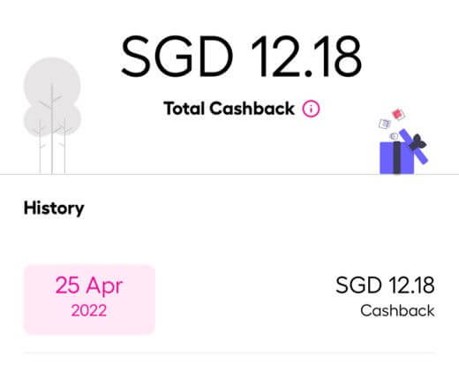Select the pink 25 Apr date badge
459x365 pixels.
(89, 299)
